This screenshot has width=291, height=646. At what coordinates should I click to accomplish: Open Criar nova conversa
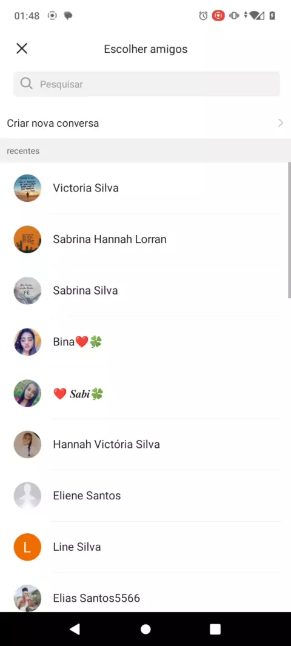145,123
